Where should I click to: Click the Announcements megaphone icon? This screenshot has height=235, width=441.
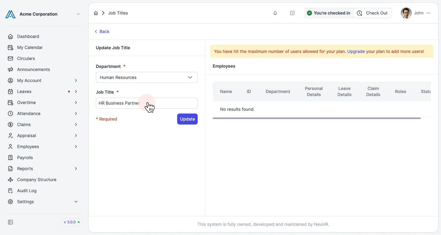point(10,69)
